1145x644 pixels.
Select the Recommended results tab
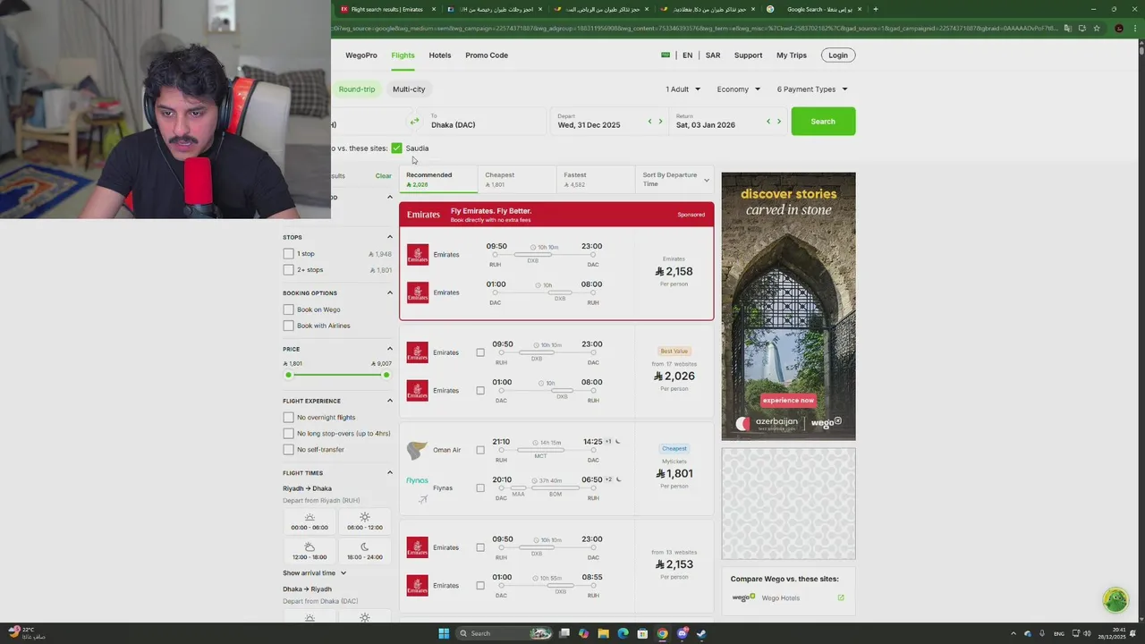coord(437,180)
